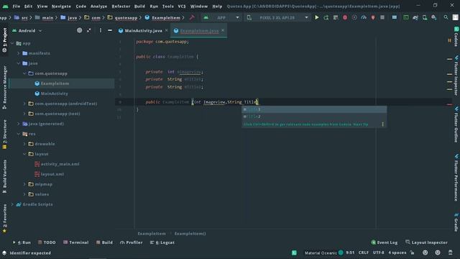Screen dimensions: 460x259
Task: Open the File menu
Action: pyautogui.click(x=17, y=6)
